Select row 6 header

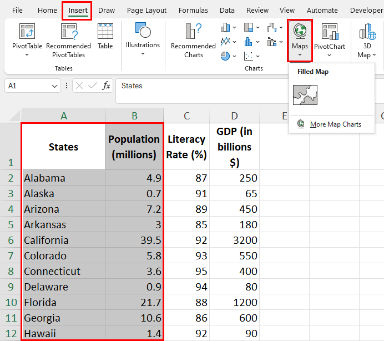(11, 240)
